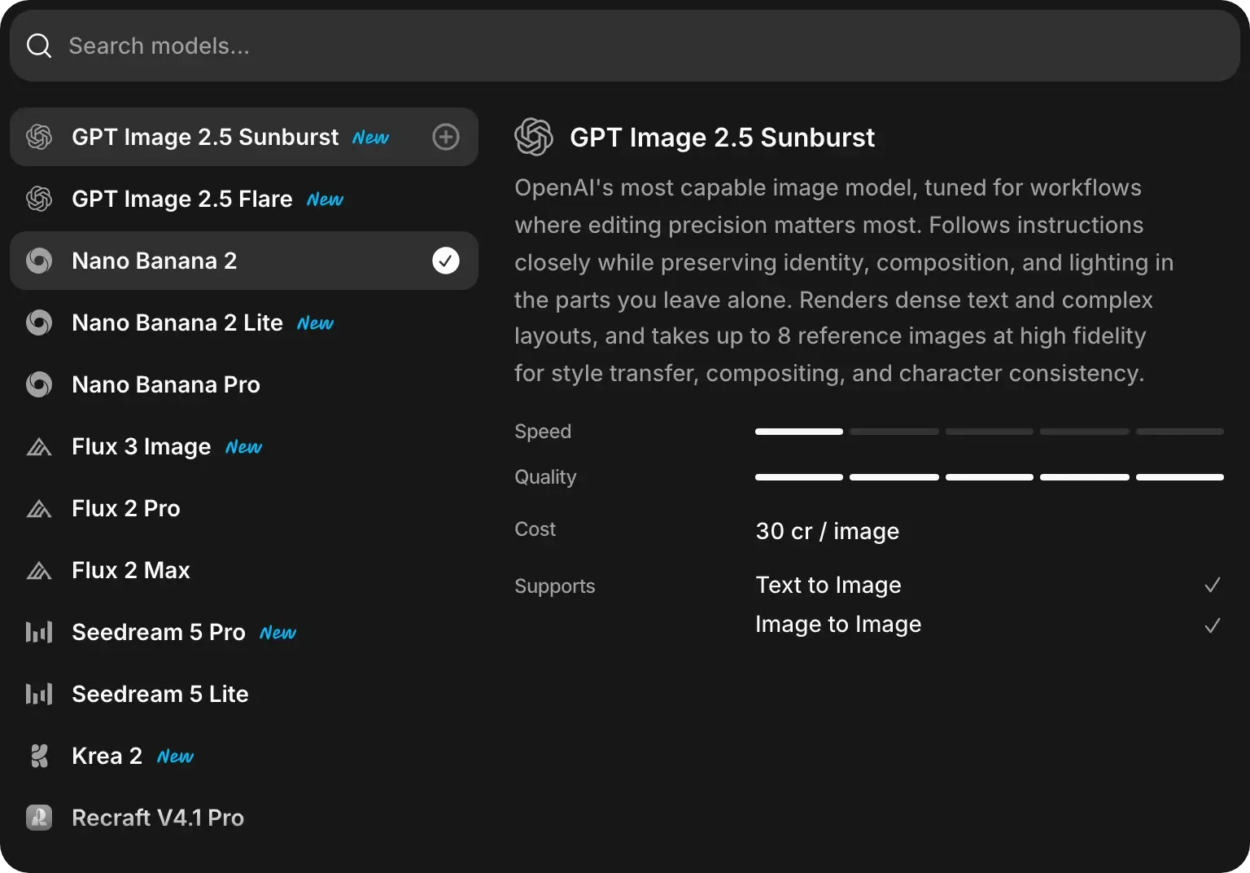Viewport: 1250px width, 873px height.
Task: Click the Image to Image supports label
Action: click(838, 624)
